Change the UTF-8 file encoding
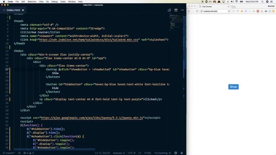276x155 pixels. coord(132,153)
